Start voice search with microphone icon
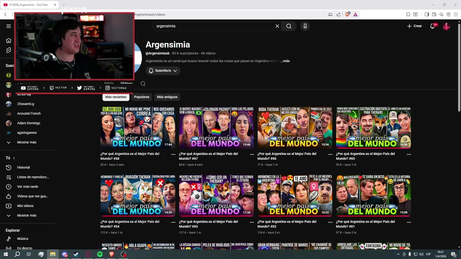461x259 pixels. (x=305, y=26)
